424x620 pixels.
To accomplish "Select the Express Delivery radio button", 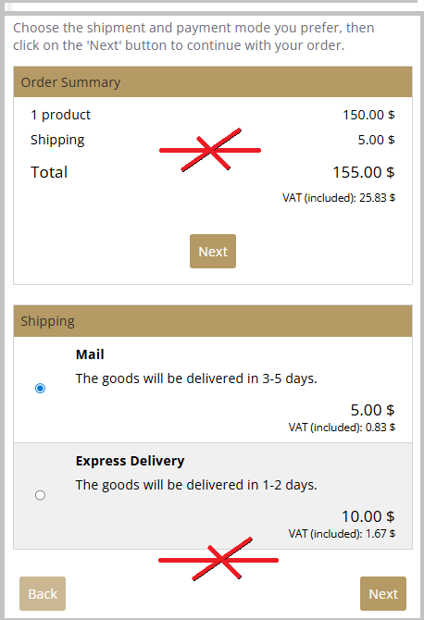I will (40, 495).
